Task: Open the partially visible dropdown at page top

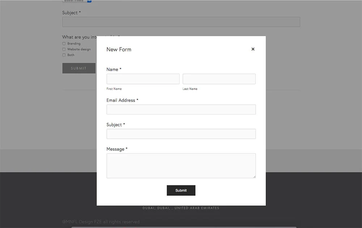Action: coord(77,1)
